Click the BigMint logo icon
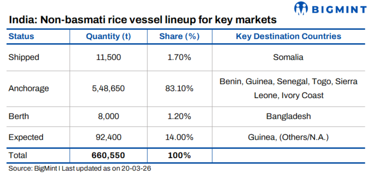The height and width of the screenshot is (177, 371). (x=301, y=8)
